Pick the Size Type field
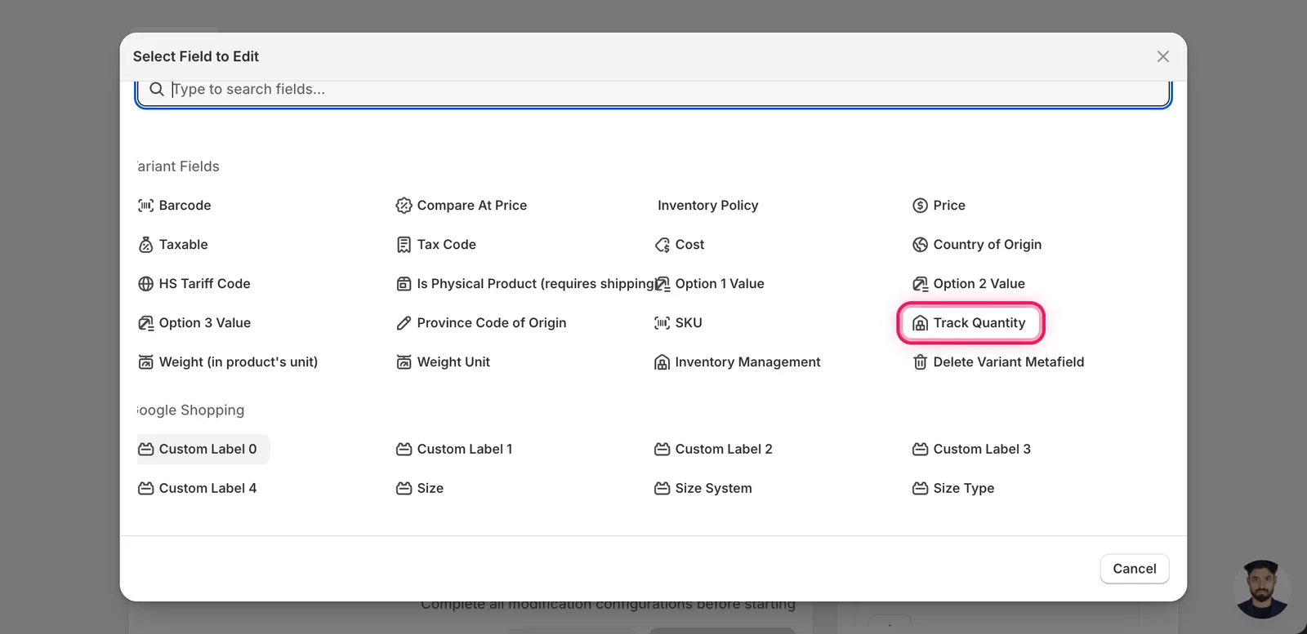1307x634 pixels. coord(953,489)
